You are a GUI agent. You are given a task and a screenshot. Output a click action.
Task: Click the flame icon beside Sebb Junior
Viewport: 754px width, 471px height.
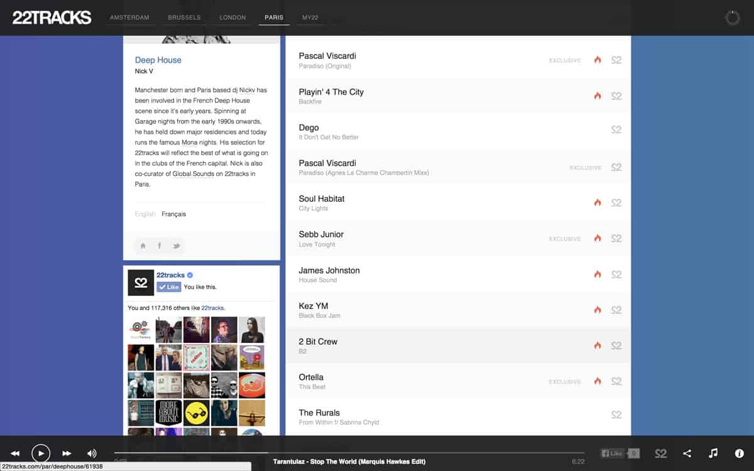click(x=598, y=239)
